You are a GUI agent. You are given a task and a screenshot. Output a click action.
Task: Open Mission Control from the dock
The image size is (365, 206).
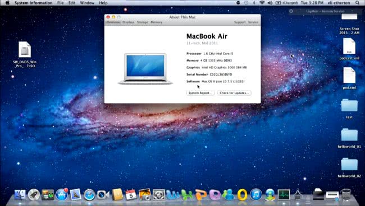pos(48,194)
